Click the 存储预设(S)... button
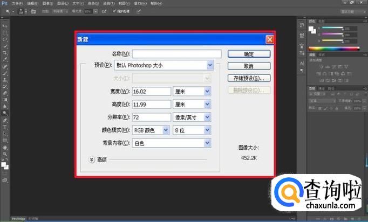368x222 pixels. tap(249, 78)
